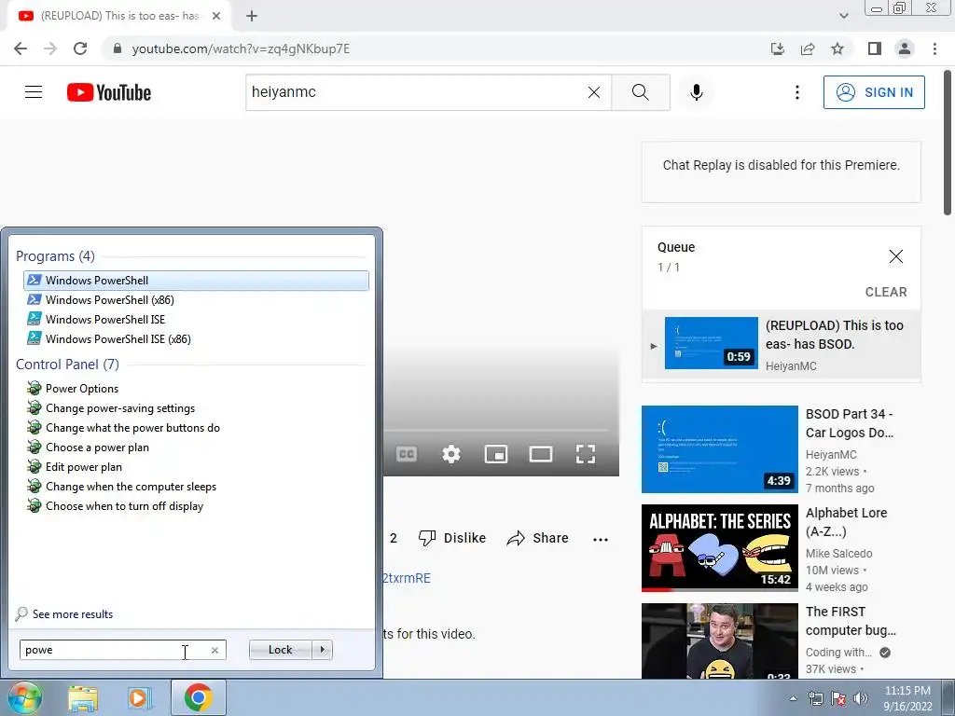Clear the video queue

[x=886, y=292]
